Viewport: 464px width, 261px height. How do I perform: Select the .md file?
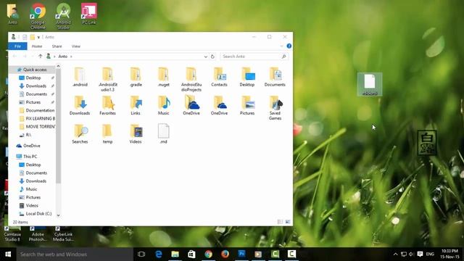[x=163, y=134]
